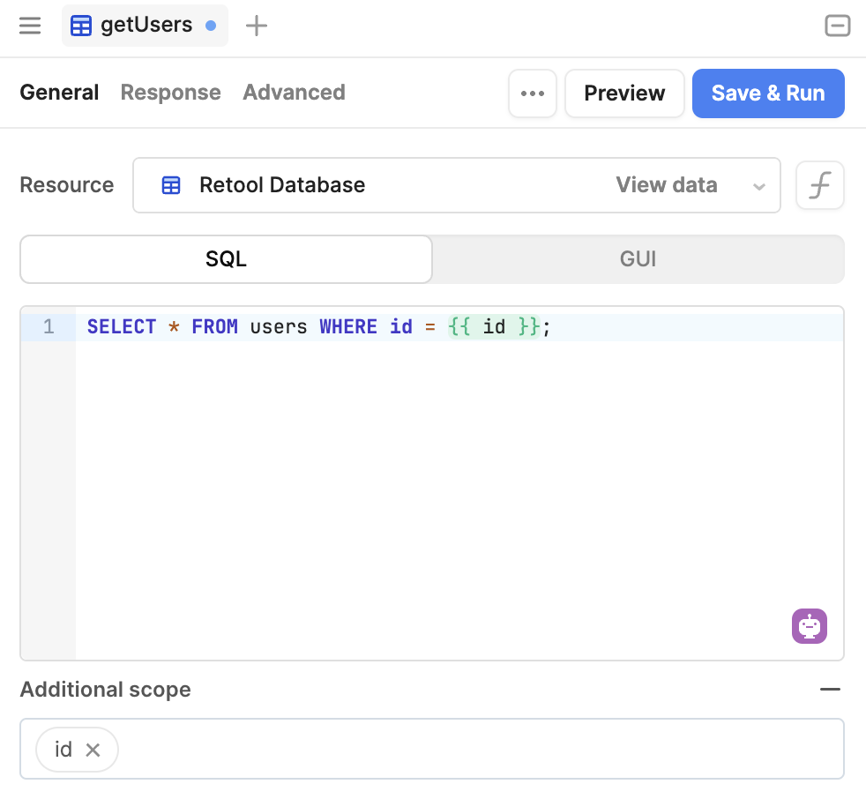Open View data for Retool Database
Screen dimensions: 866x799
tap(666, 185)
